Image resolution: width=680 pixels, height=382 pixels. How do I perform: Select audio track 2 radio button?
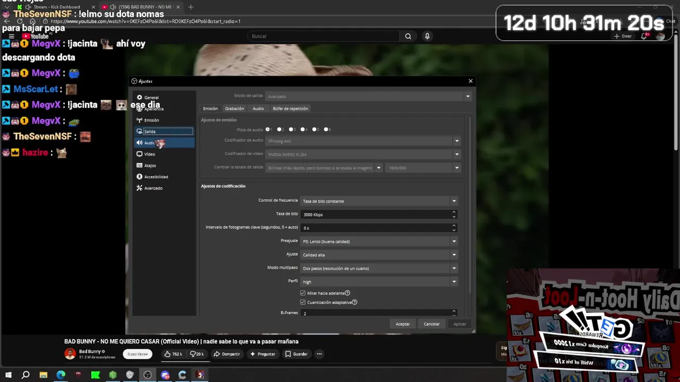coord(280,129)
